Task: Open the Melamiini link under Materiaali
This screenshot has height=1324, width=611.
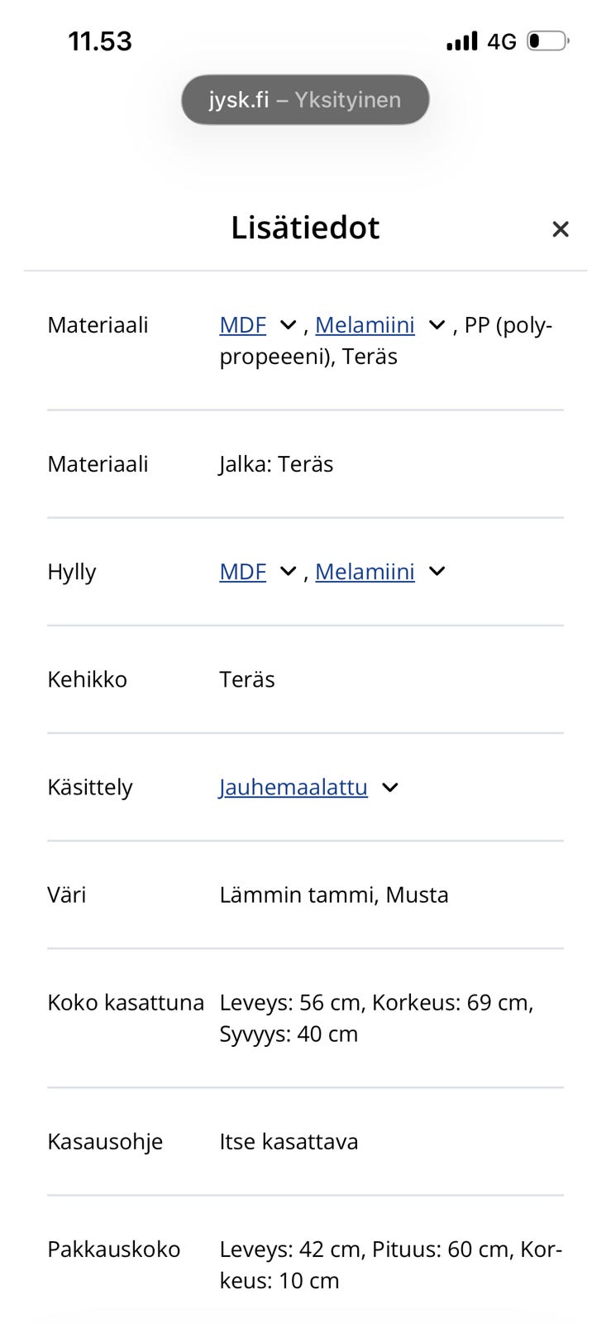Action: (365, 324)
